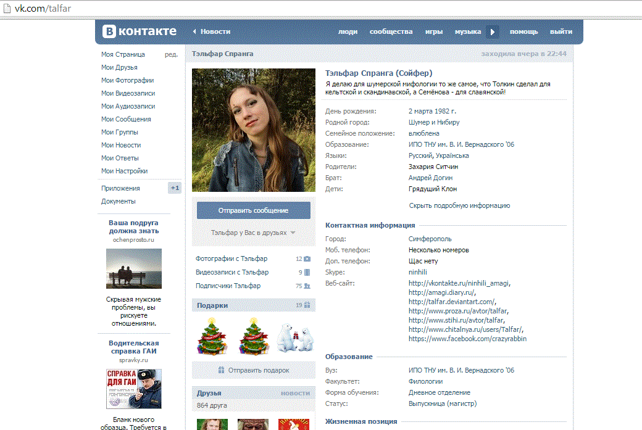
Task: Open the сообщества menu item
Action: (391, 31)
